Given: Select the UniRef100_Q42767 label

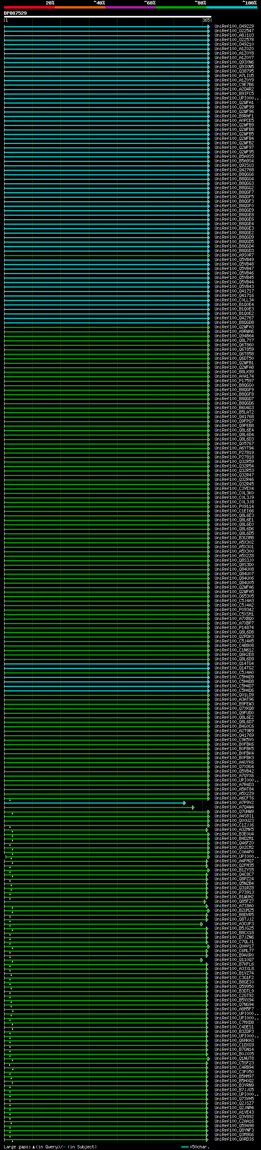Looking at the screenshot, I should [x=234, y=318].
